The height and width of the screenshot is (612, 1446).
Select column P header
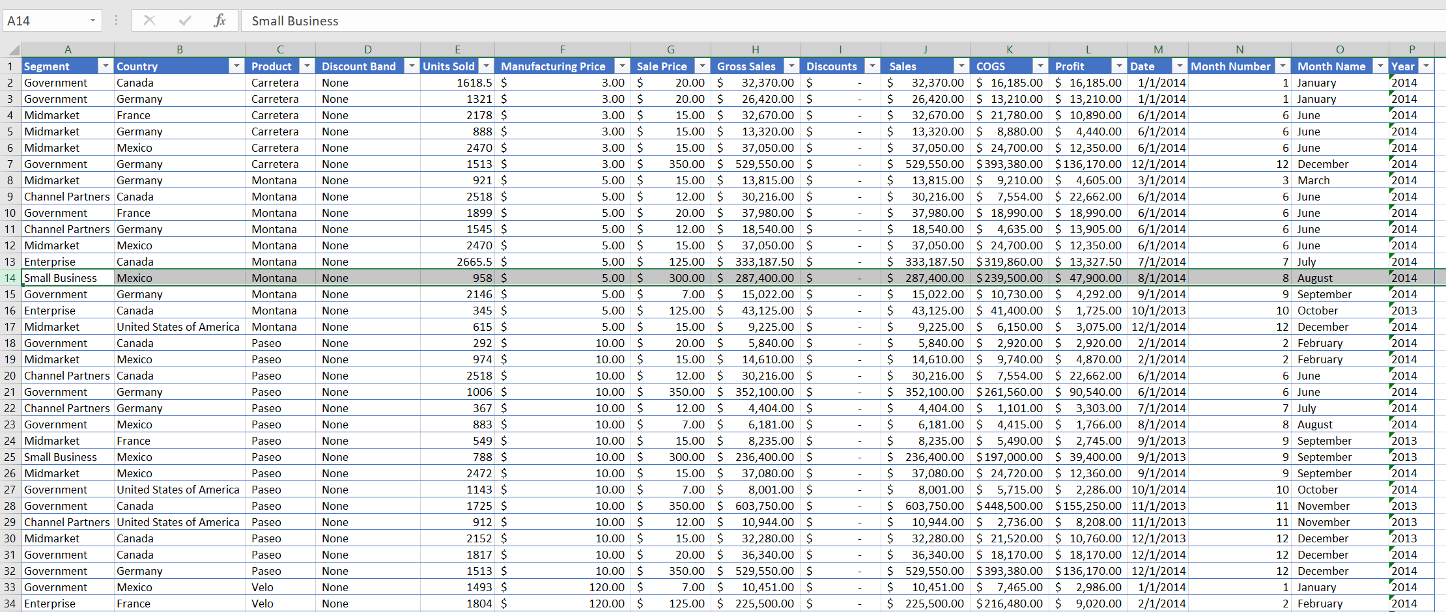[1411, 49]
